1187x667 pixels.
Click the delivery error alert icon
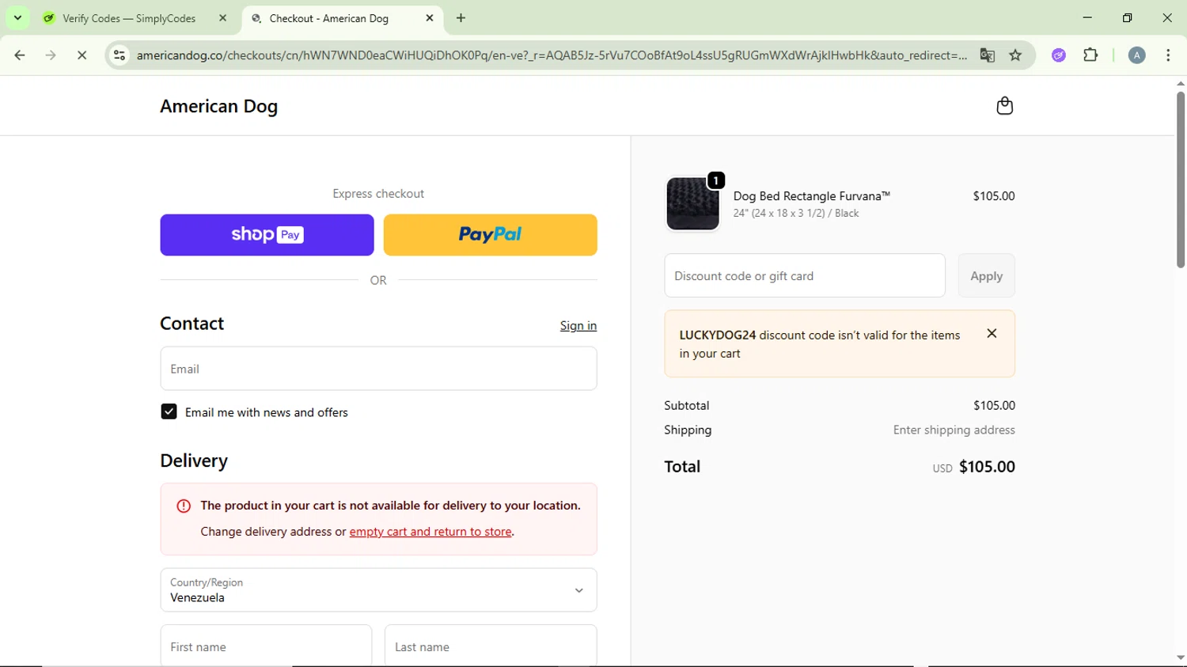click(184, 506)
